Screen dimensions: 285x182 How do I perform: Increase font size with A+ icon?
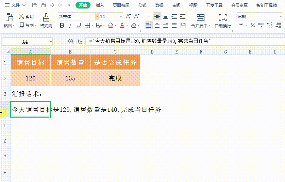(x=128, y=16)
